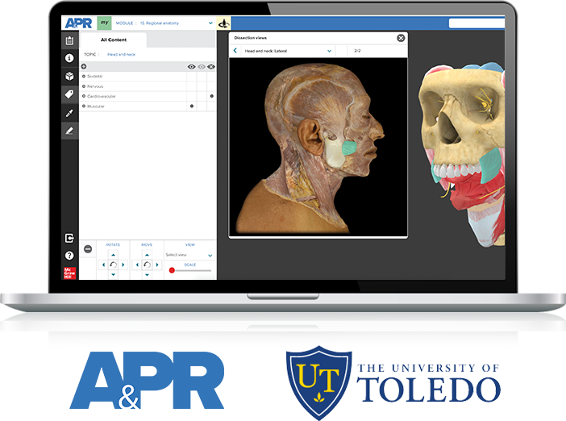This screenshot has height=421, width=566.
Task: Move the model downward
Action: 147,275
